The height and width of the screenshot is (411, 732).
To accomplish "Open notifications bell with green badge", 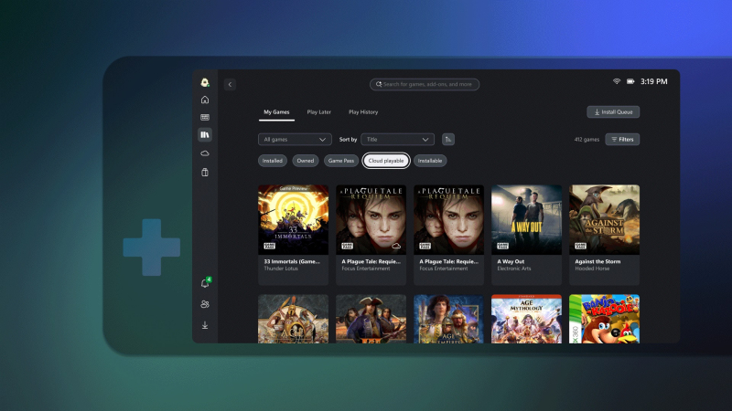I will [x=205, y=284].
